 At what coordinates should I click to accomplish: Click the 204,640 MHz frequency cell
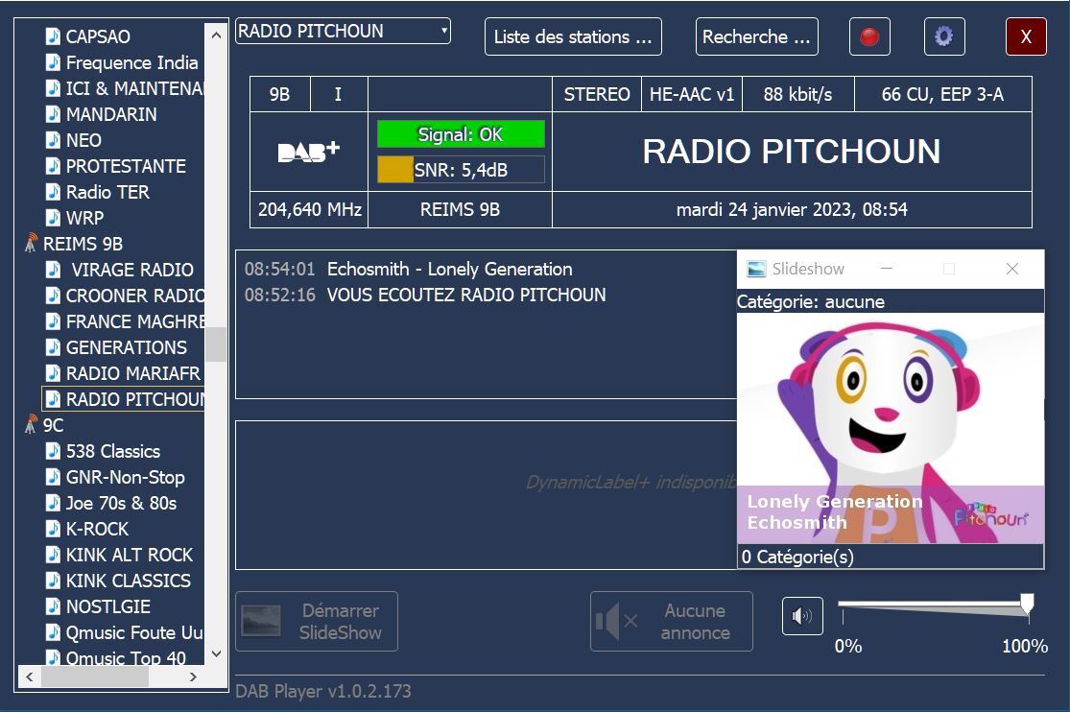coord(309,209)
